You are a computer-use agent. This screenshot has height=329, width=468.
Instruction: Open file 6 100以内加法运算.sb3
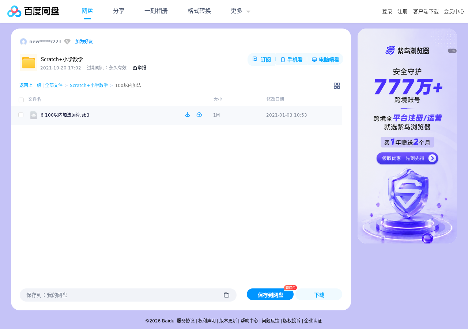(x=65, y=115)
